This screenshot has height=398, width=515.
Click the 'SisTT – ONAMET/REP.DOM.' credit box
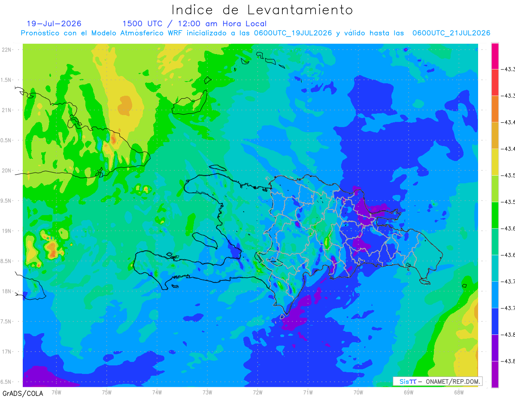pos(438,381)
